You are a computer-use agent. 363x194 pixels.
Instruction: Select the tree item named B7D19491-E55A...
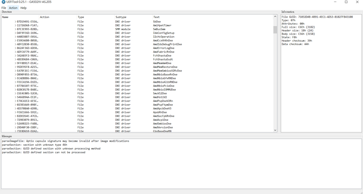click(x=28, y=22)
